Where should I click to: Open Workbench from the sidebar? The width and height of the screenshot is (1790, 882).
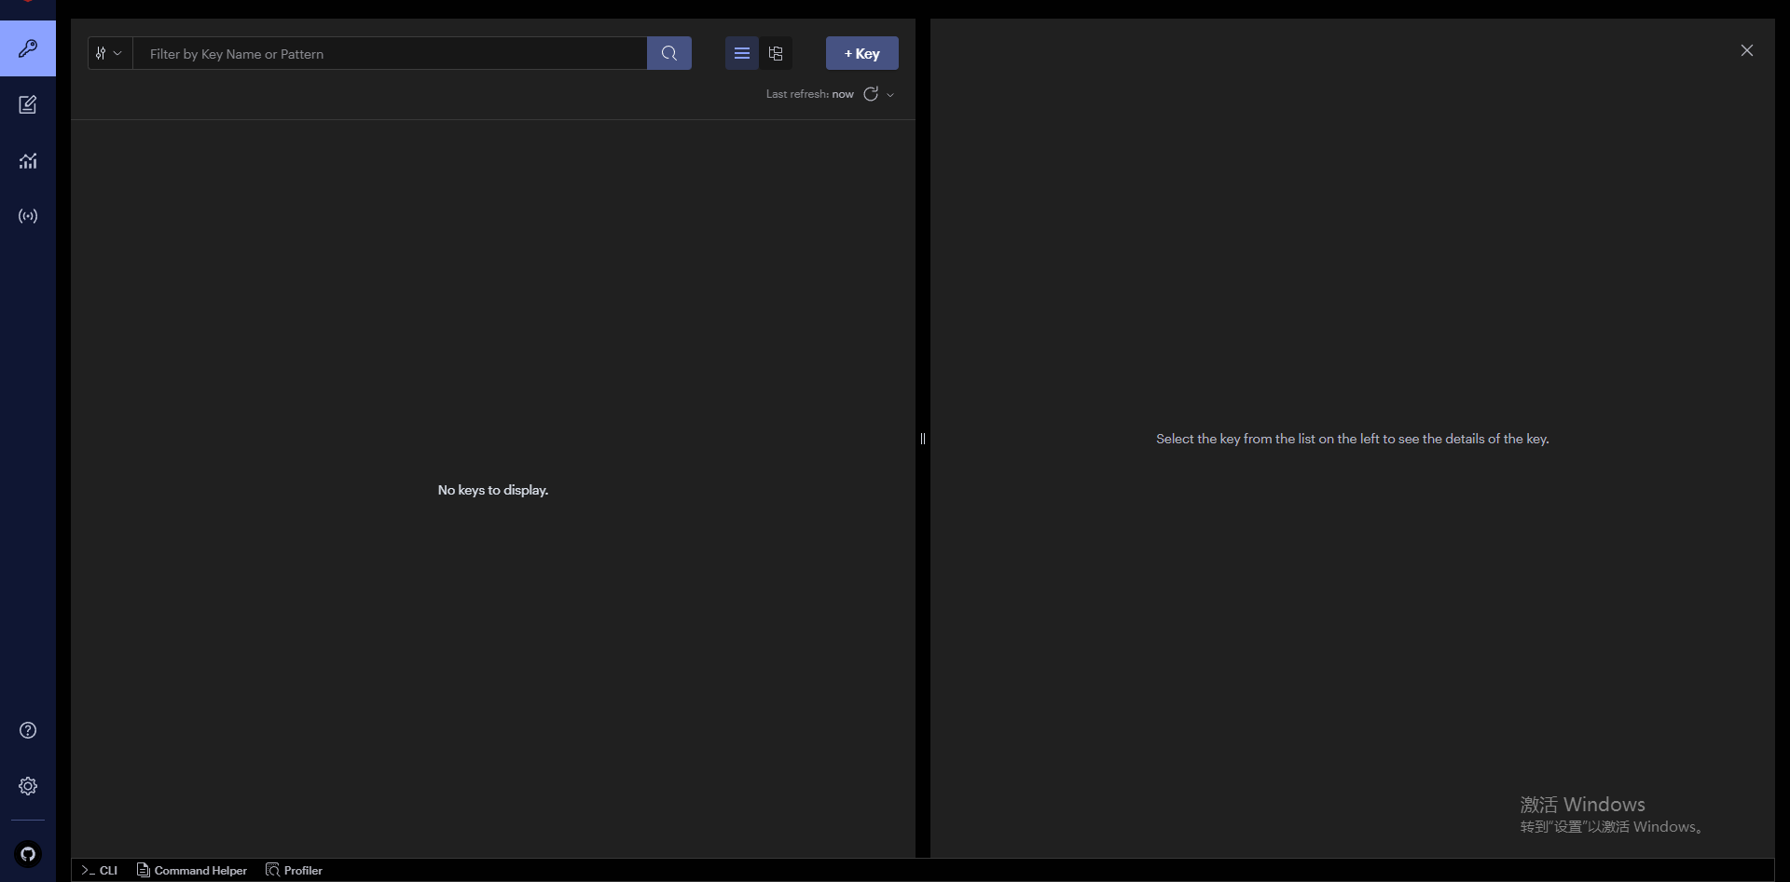pos(28,104)
